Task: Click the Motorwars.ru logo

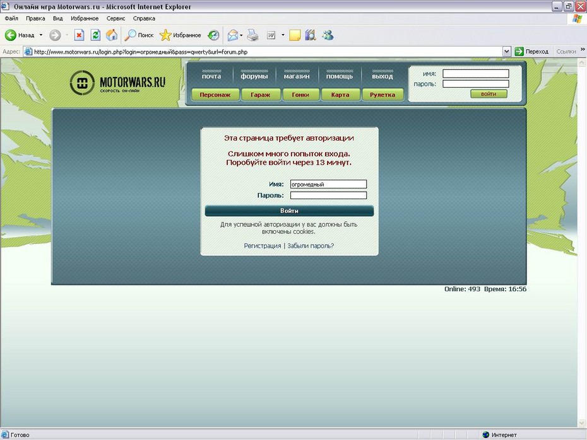Action: point(117,83)
